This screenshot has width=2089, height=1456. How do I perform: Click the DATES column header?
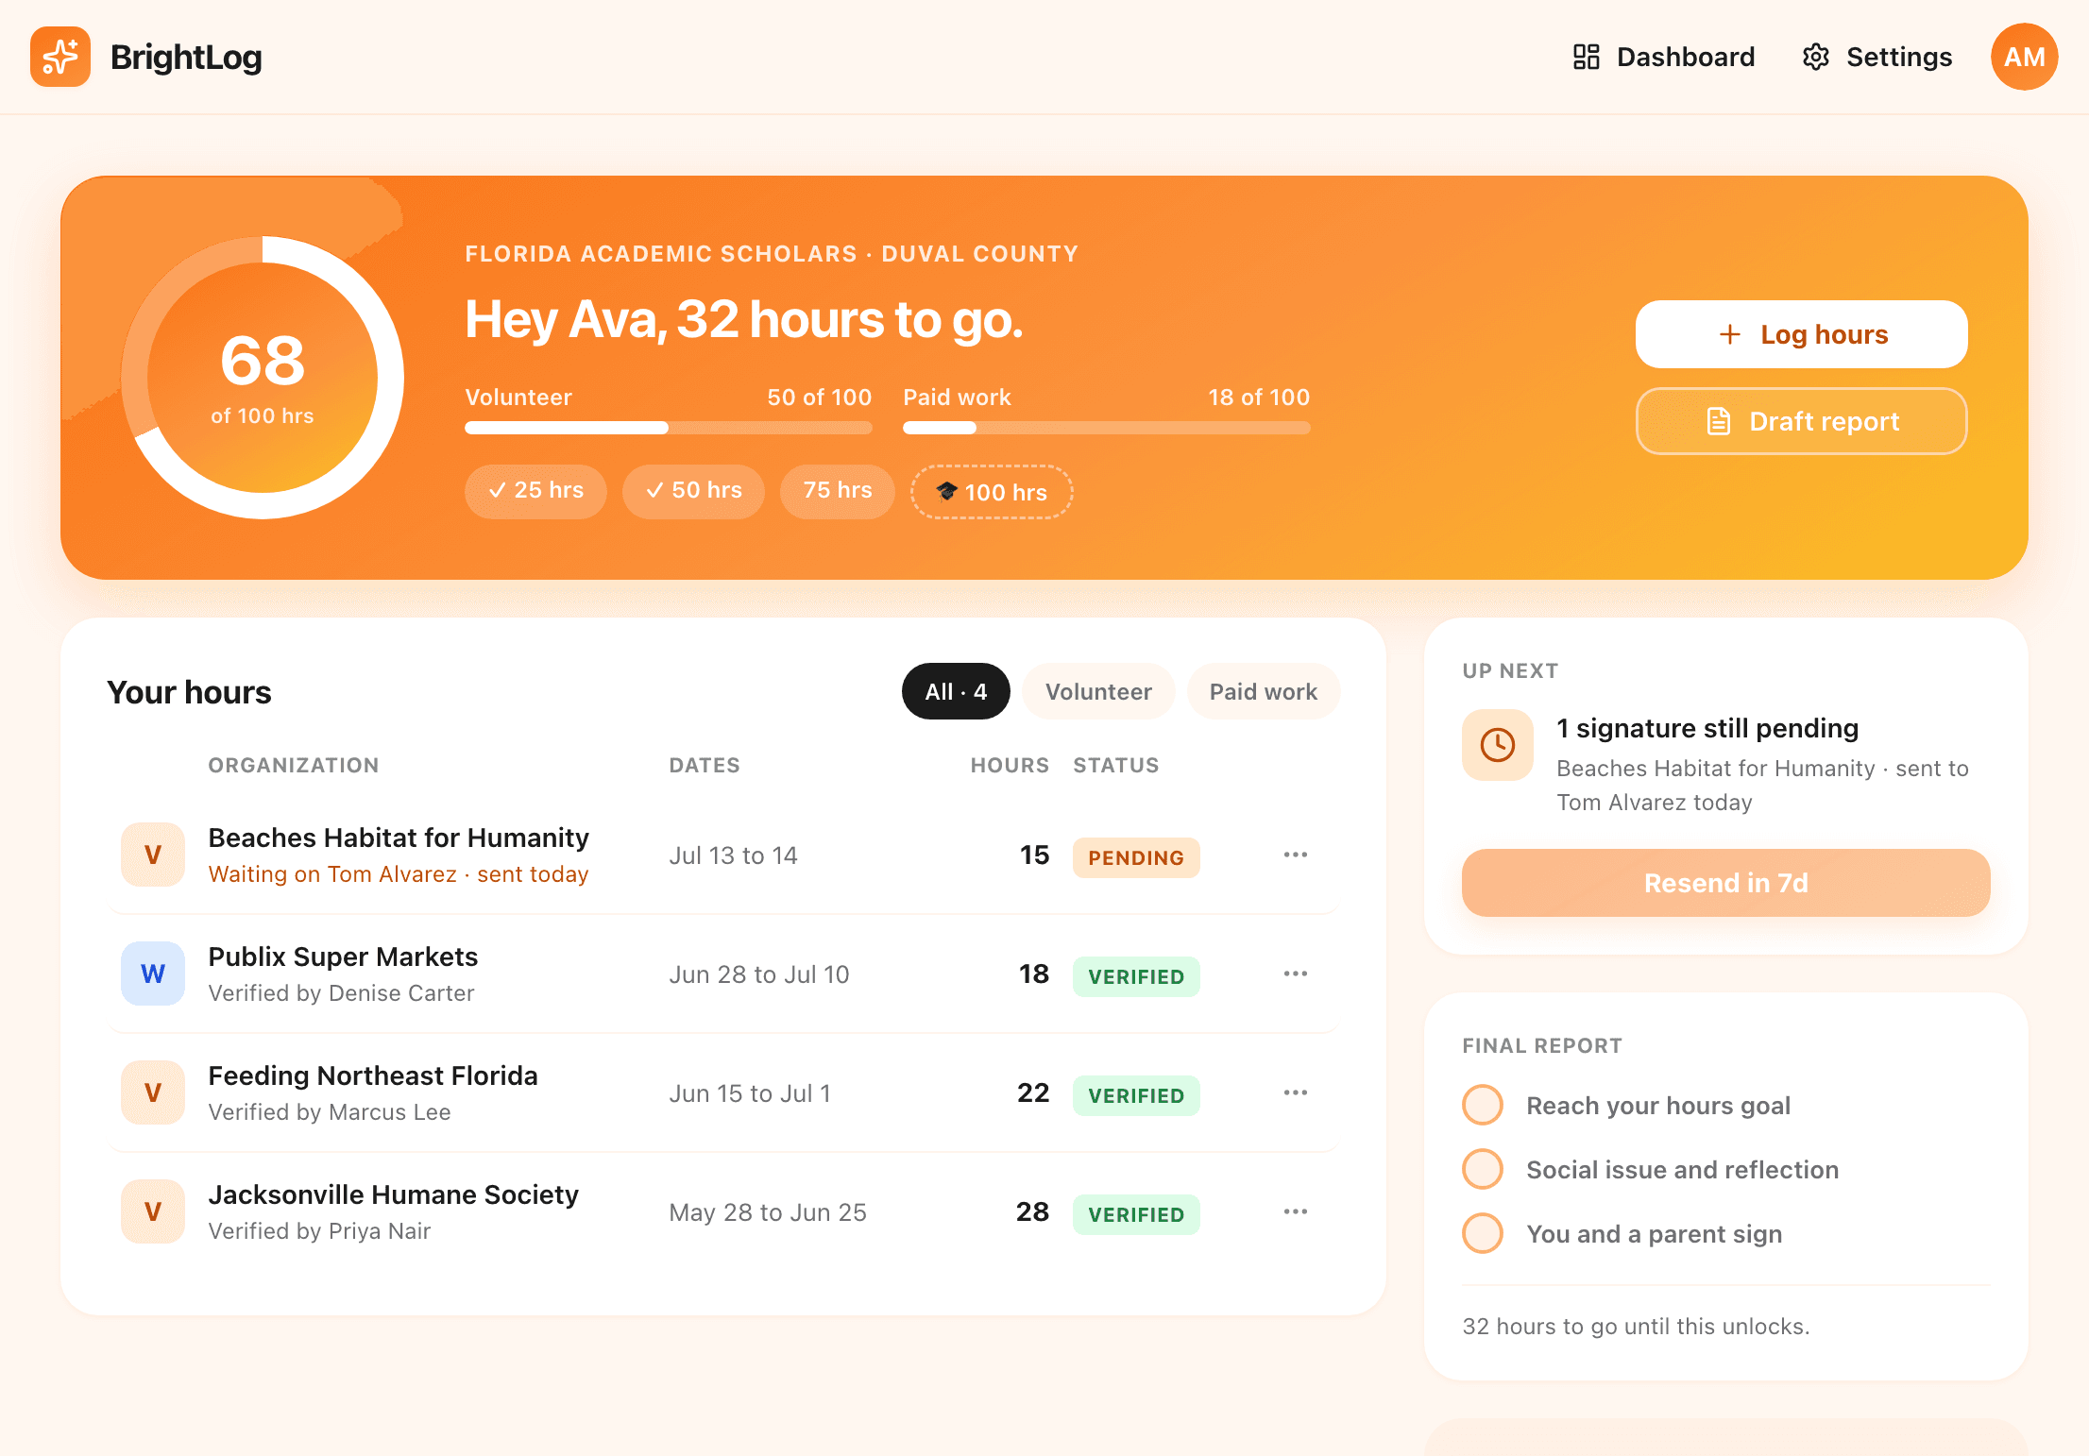[705, 765]
